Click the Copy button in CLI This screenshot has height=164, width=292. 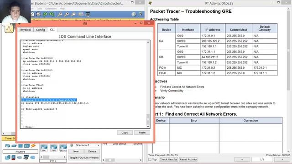125,133
